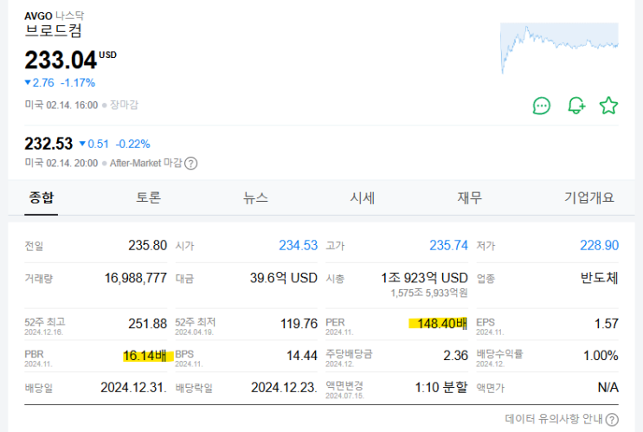Switch to the 토론 tab
643x432 pixels.
[x=148, y=197]
